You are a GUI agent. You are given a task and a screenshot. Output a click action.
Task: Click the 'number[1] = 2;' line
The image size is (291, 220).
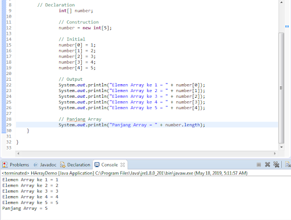[77, 51]
